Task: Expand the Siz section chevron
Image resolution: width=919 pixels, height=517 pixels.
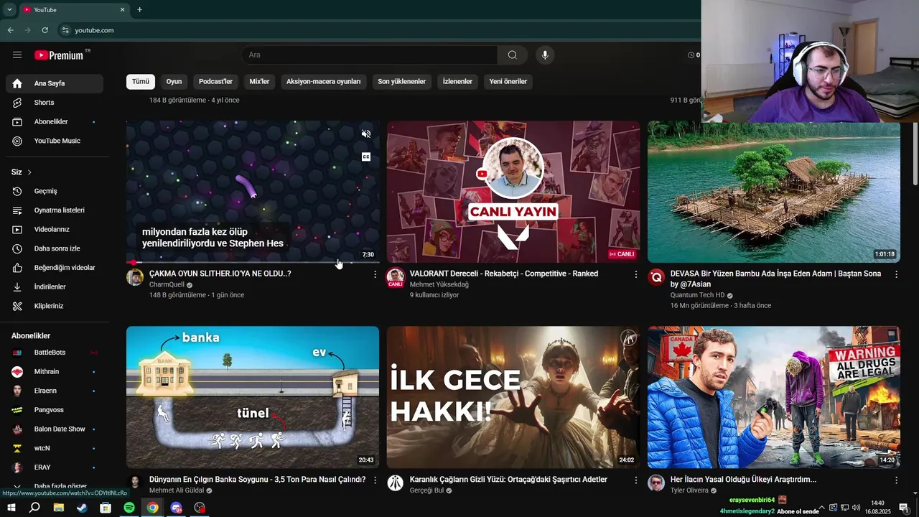Action: [x=29, y=172]
